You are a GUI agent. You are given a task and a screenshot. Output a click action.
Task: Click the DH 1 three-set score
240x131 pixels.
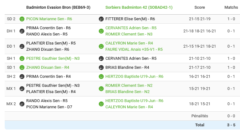[200, 31]
